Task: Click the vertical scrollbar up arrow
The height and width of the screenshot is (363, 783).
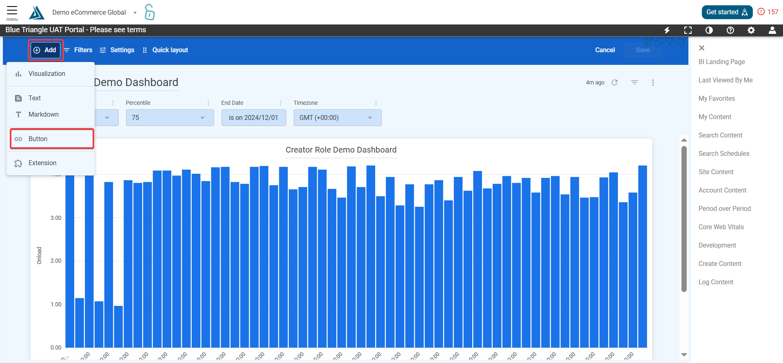Action: 684,140
